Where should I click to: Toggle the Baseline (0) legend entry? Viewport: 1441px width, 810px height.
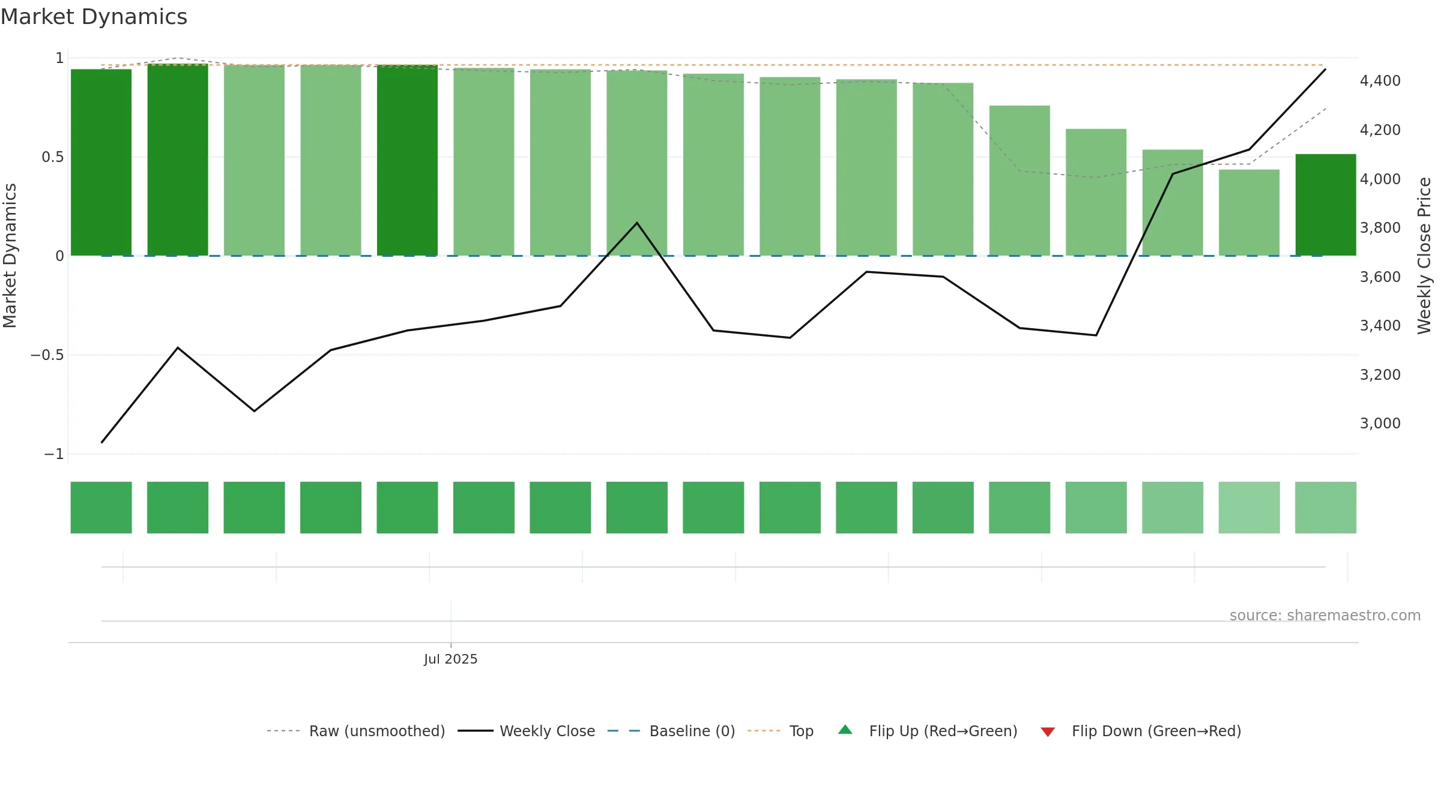(671, 731)
